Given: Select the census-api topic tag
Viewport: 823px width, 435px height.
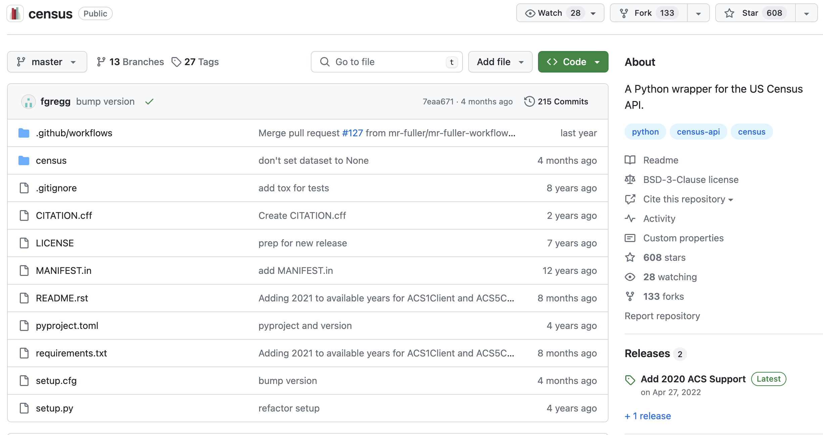Looking at the screenshot, I should tap(698, 132).
